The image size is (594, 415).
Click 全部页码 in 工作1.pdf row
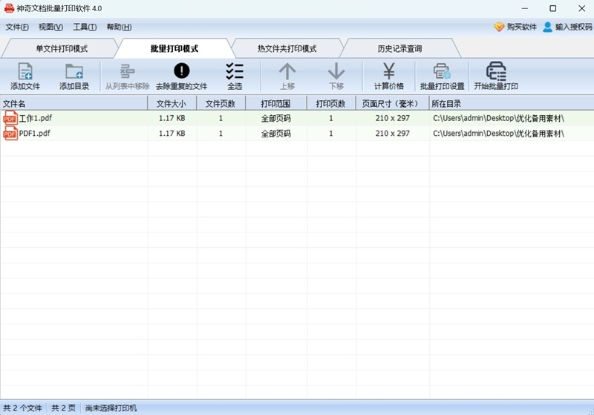coord(276,118)
